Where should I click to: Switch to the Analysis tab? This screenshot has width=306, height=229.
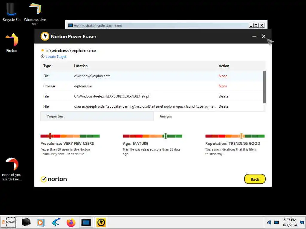[209, 116]
